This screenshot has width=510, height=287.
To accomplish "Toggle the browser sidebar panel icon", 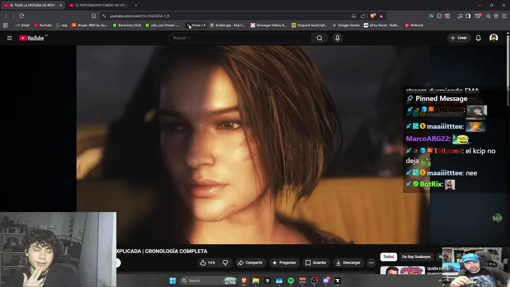I will tap(468, 16).
